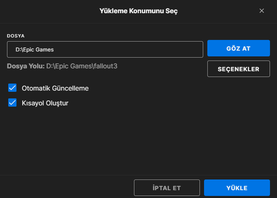
Task: Click the DOSYA field label
Action: coord(16,36)
